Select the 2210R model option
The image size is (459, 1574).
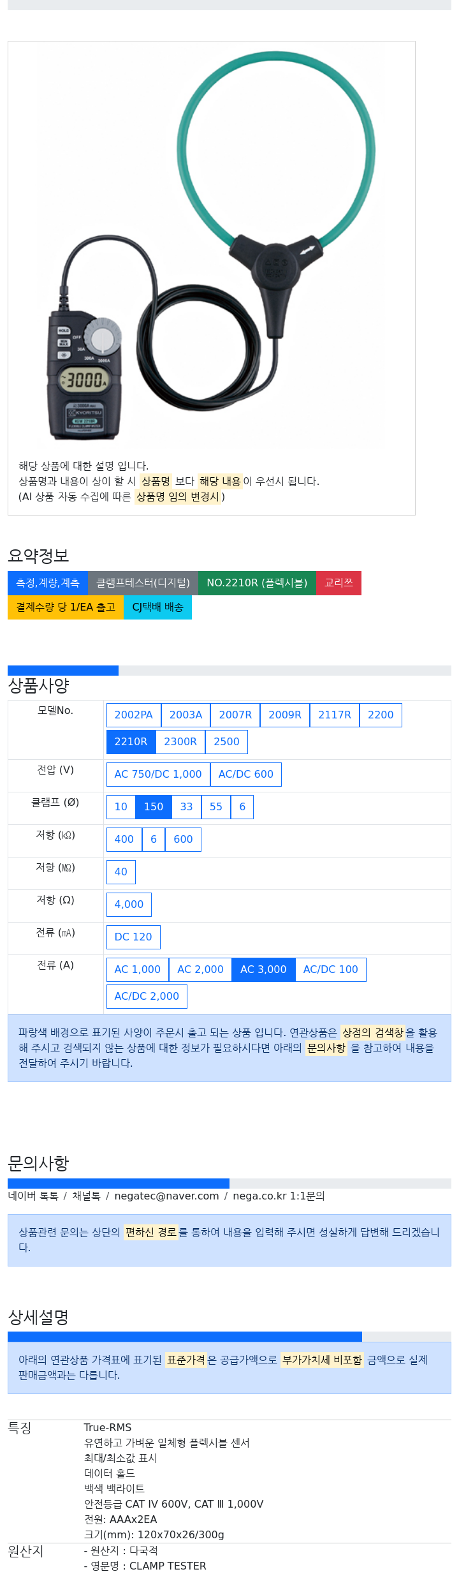[x=131, y=741]
